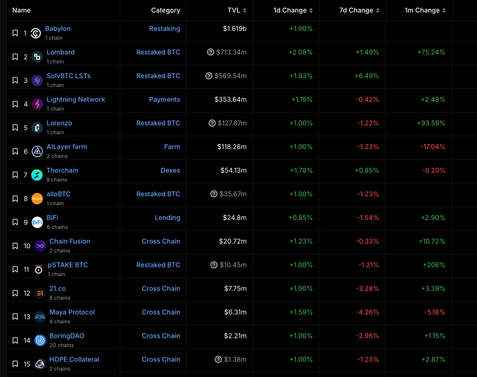The height and width of the screenshot is (377, 477).
Task: Click the orange alloBTC logo
Action: click(37, 199)
